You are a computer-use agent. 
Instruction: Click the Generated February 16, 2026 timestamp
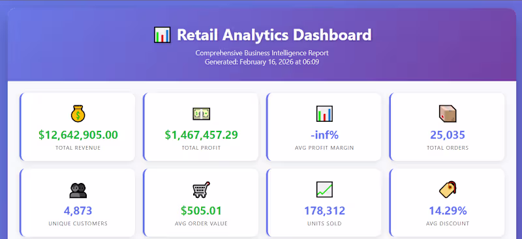point(262,62)
